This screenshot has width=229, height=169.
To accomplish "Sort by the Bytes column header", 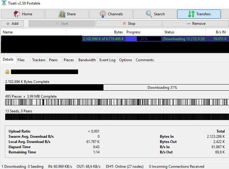I will (x=96, y=32).
